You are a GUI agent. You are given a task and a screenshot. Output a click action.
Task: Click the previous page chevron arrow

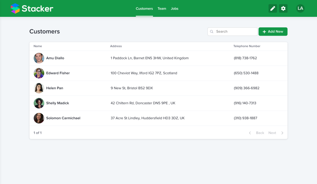[x=250, y=133]
